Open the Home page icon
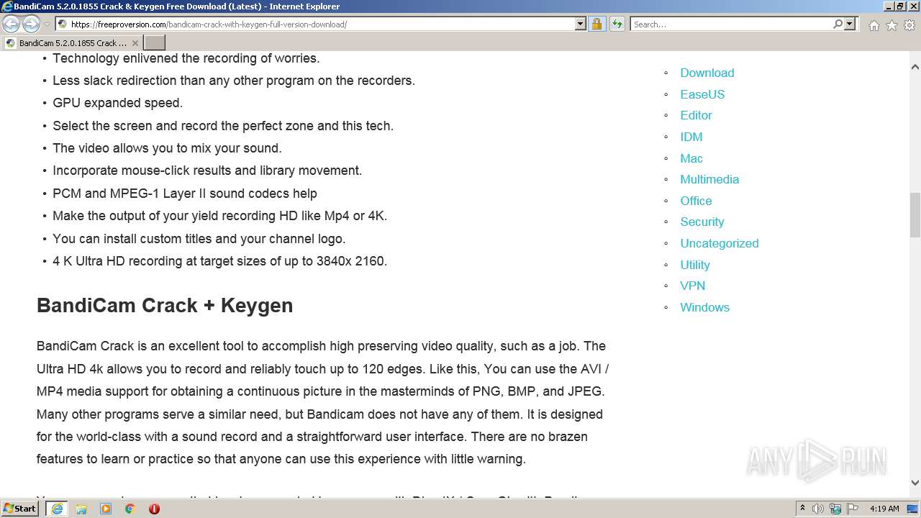921x518 pixels. coord(874,25)
